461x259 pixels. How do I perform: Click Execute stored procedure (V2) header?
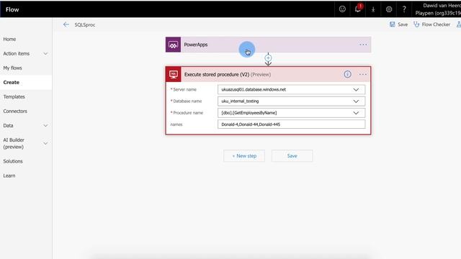click(x=268, y=74)
